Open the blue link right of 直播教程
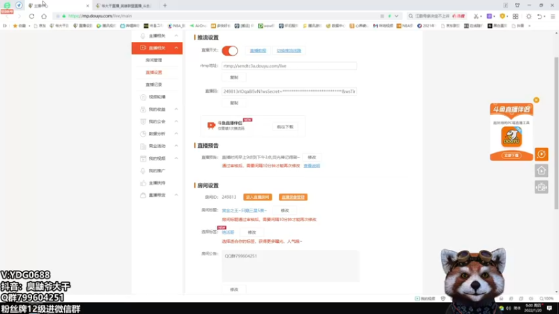 point(289,50)
